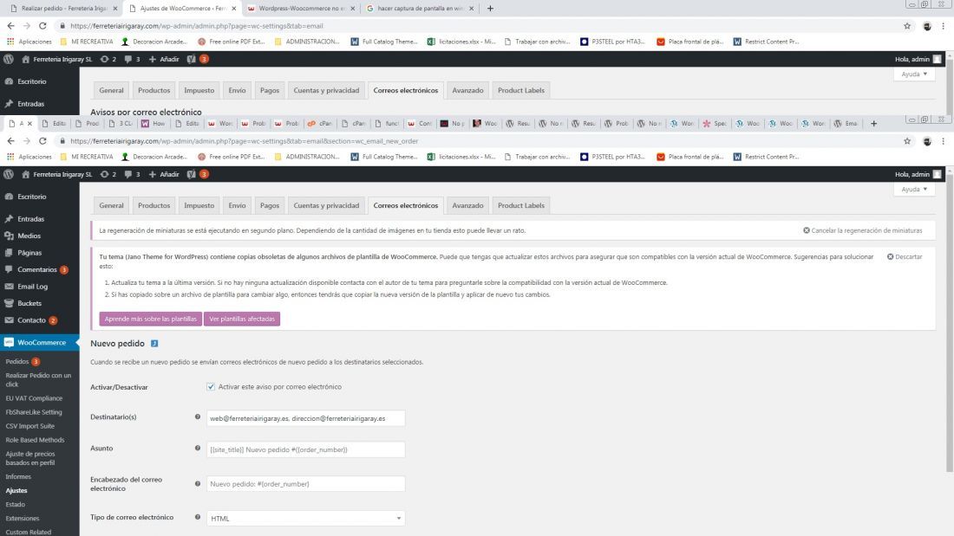The width and height of the screenshot is (954, 536).
Task: Select WooCommerce in the sidebar
Action: point(40,342)
